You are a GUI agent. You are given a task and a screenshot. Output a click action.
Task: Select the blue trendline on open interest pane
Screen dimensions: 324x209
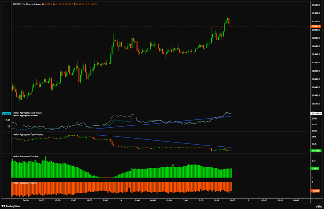pos(164,141)
